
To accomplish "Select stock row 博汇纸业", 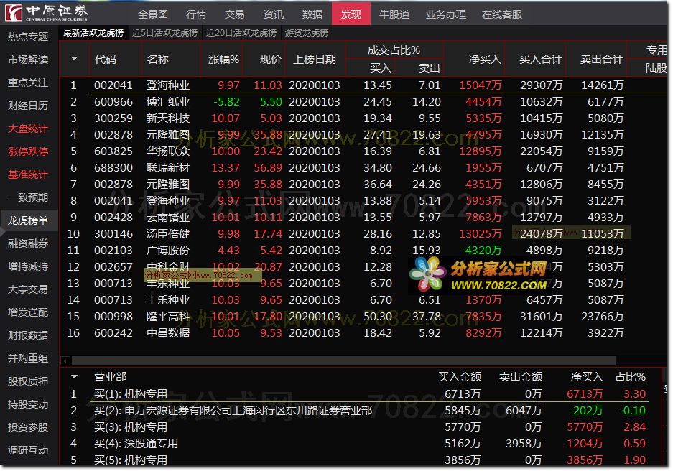I will [x=363, y=102].
